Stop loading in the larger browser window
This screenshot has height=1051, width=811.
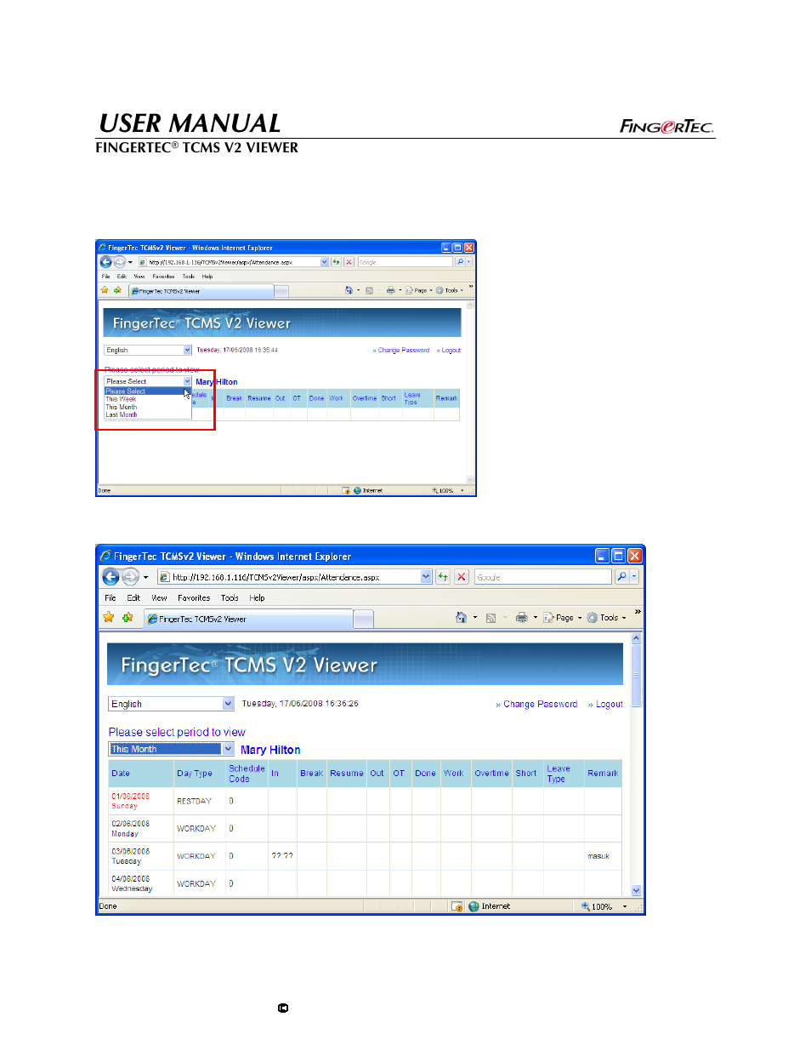coord(462,577)
